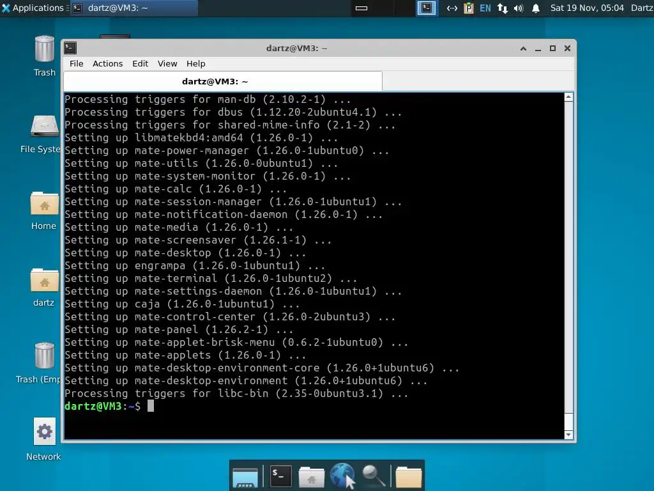Click the line 'Setting up mate-terminal (1.26.0-1ubuntu2)'
Screen dimensions: 654x491
point(211,278)
